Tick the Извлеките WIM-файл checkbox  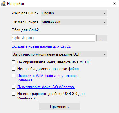13,76
